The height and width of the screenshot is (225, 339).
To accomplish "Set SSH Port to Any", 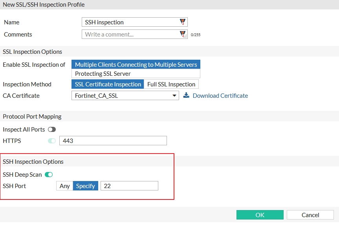I will [65, 186].
